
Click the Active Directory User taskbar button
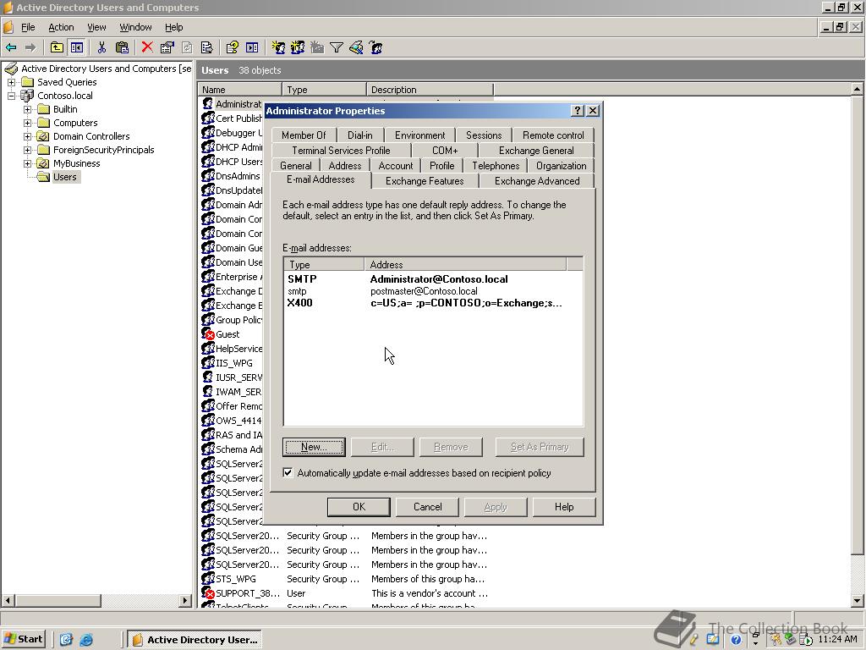195,640
